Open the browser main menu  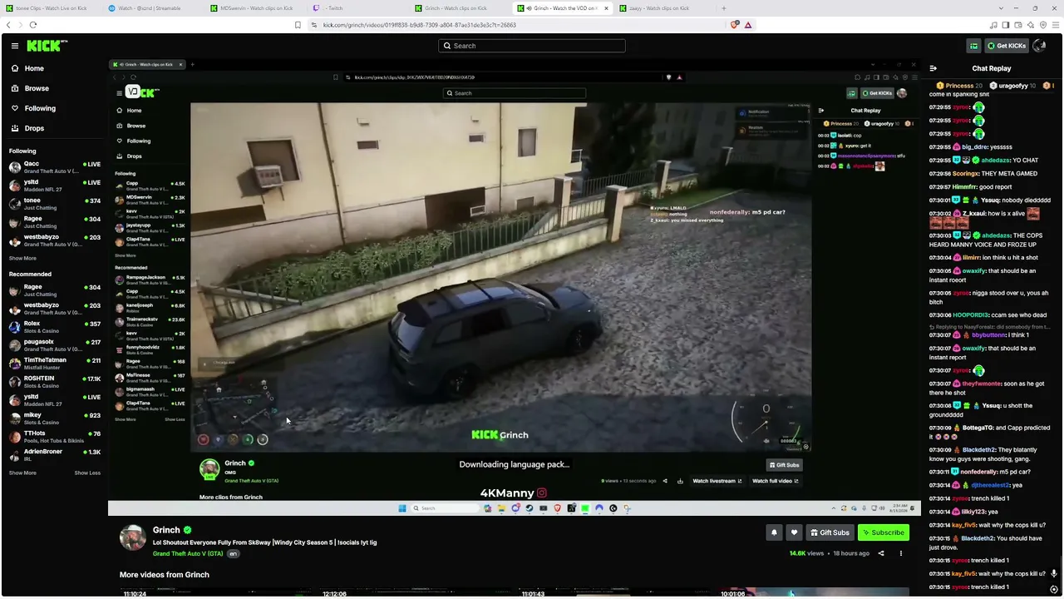tap(1055, 25)
